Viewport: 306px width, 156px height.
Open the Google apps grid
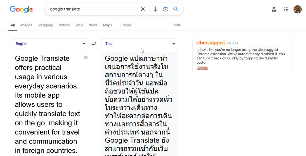[286, 9]
